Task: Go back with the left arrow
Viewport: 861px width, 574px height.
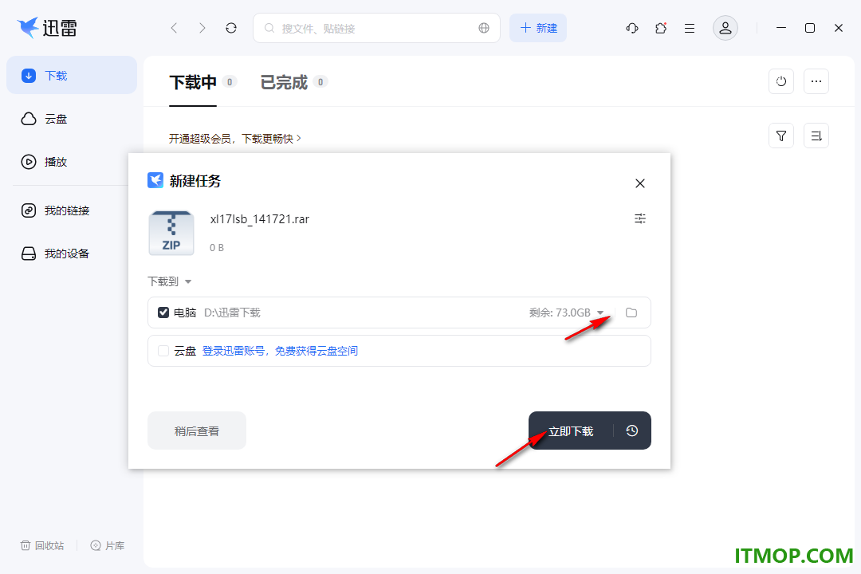Action: (174, 28)
